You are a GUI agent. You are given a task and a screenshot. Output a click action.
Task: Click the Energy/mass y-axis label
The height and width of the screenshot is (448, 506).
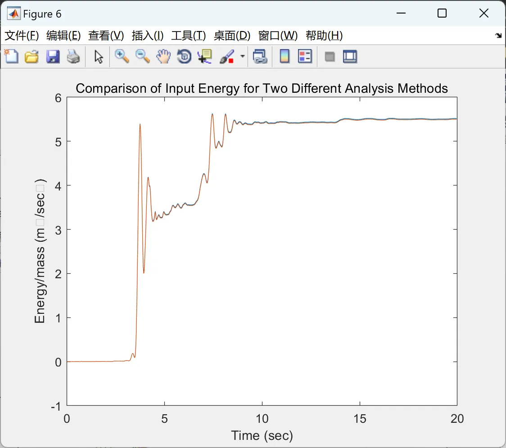point(41,251)
